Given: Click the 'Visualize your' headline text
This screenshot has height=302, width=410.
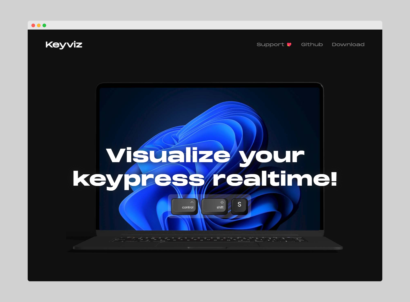Looking at the screenshot, I should click(x=205, y=156).
